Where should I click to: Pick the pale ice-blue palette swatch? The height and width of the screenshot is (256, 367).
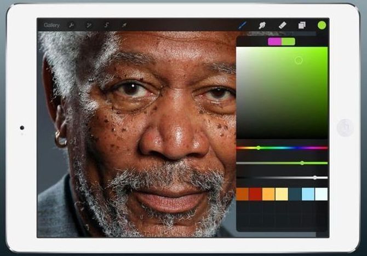321,194
